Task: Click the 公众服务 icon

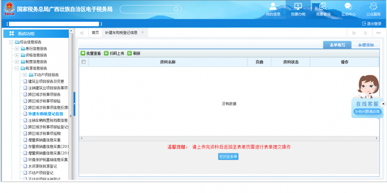Action: (x=373, y=7)
